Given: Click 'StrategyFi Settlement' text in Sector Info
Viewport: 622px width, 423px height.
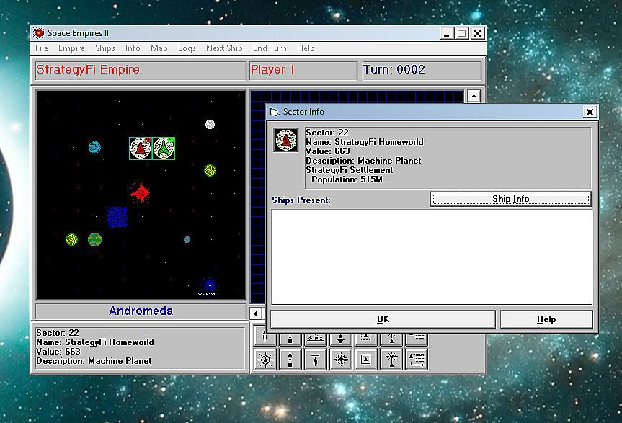Looking at the screenshot, I should [x=349, y=170].
